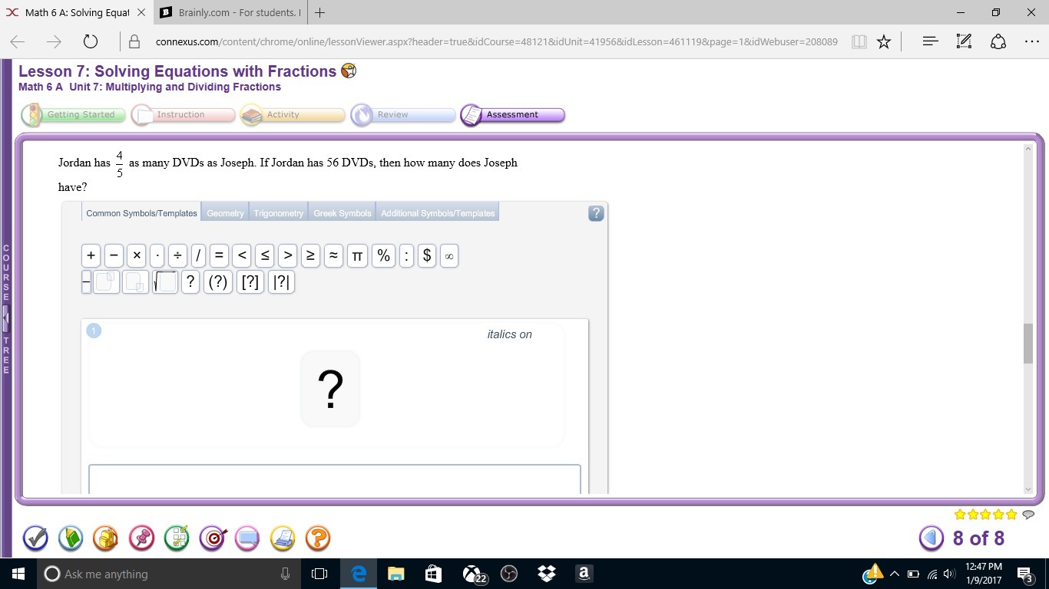Click the Edge Make a Web Note icon
The image size is (1049, 589).
tap(964, 41)
